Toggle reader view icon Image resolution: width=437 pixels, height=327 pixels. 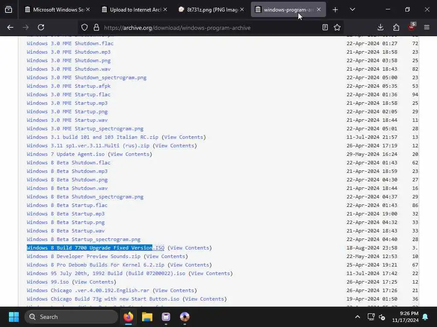[325, 27]
